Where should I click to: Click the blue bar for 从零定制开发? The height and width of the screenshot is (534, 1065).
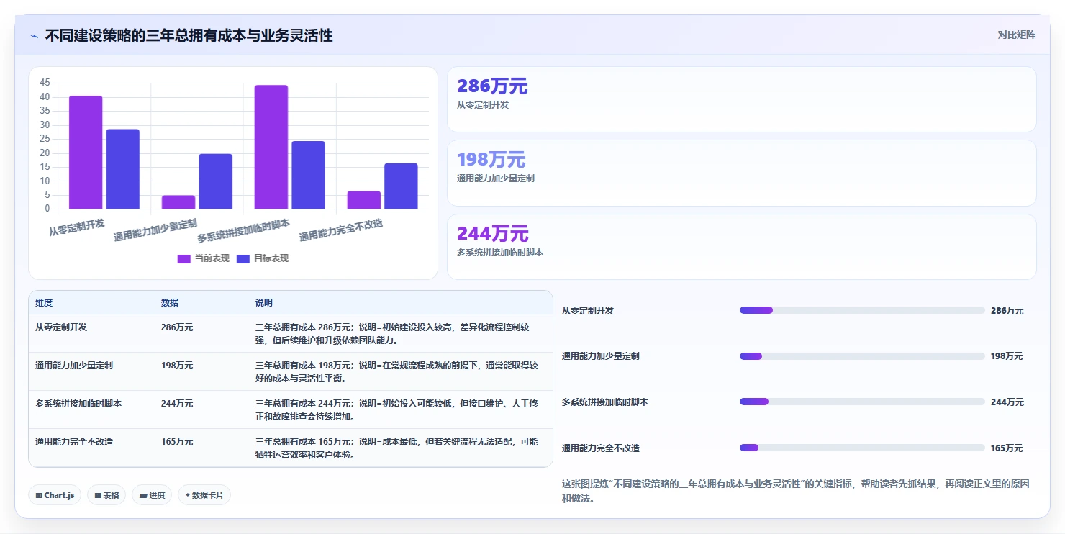coord(122,169)
